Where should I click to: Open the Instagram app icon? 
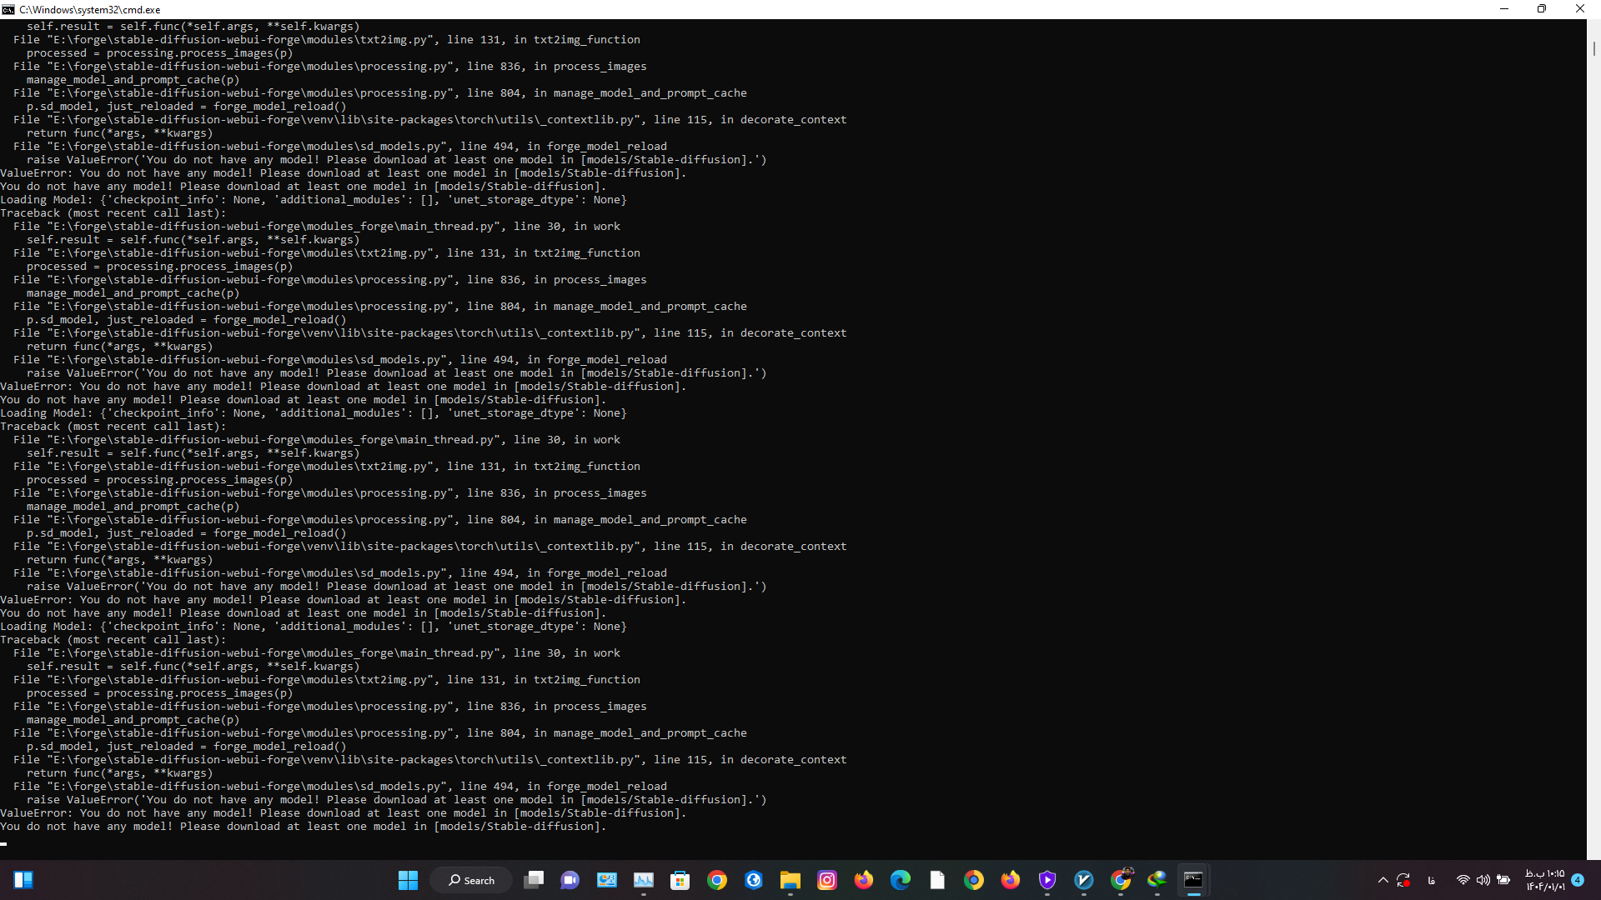pyautogui.click(x=827, y=880)
